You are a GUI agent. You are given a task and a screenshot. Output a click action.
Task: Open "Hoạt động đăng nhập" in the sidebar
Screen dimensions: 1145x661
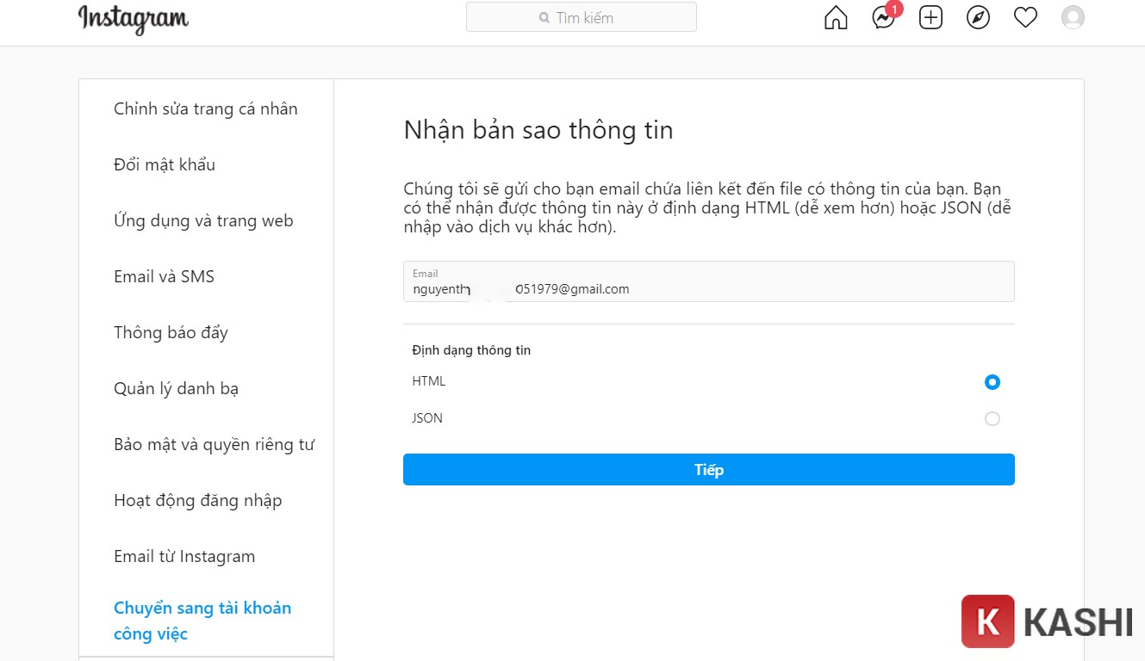197,500
